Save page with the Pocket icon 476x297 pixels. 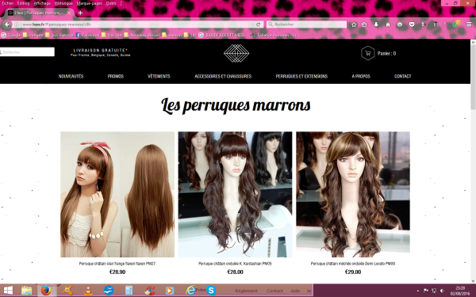point(412,25)
